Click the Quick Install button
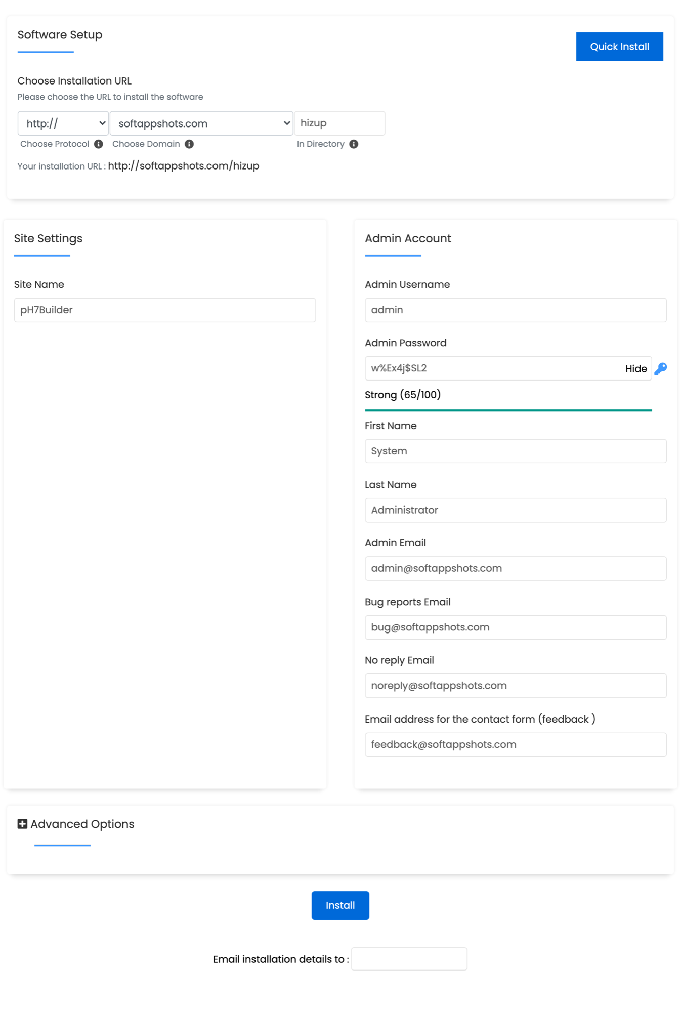The width and height of the screenshot is (681, 1012). [619, 46]
